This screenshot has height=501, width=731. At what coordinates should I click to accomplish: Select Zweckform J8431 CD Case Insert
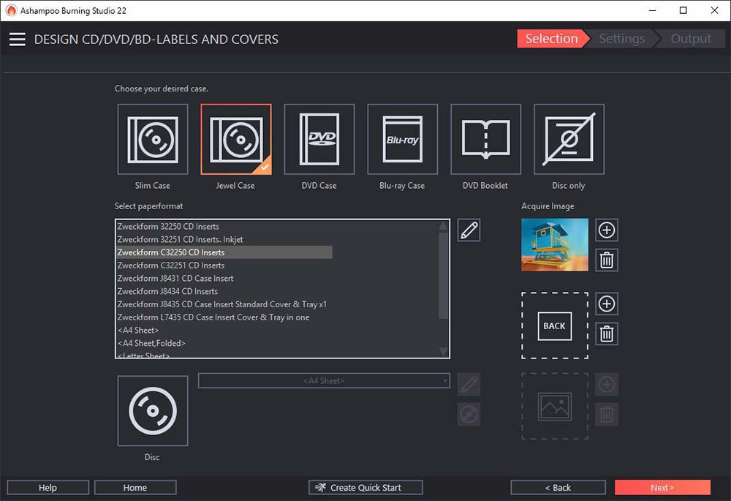tap(175, 279)
